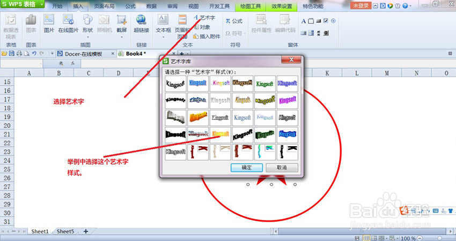The width and height of the screenshot is (456, 241).
Task: Click the command button control icon in 窗体
Action: (x=319, y=21)
